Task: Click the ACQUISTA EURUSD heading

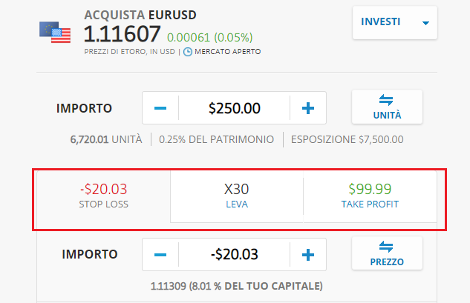Action: point(140,15)
